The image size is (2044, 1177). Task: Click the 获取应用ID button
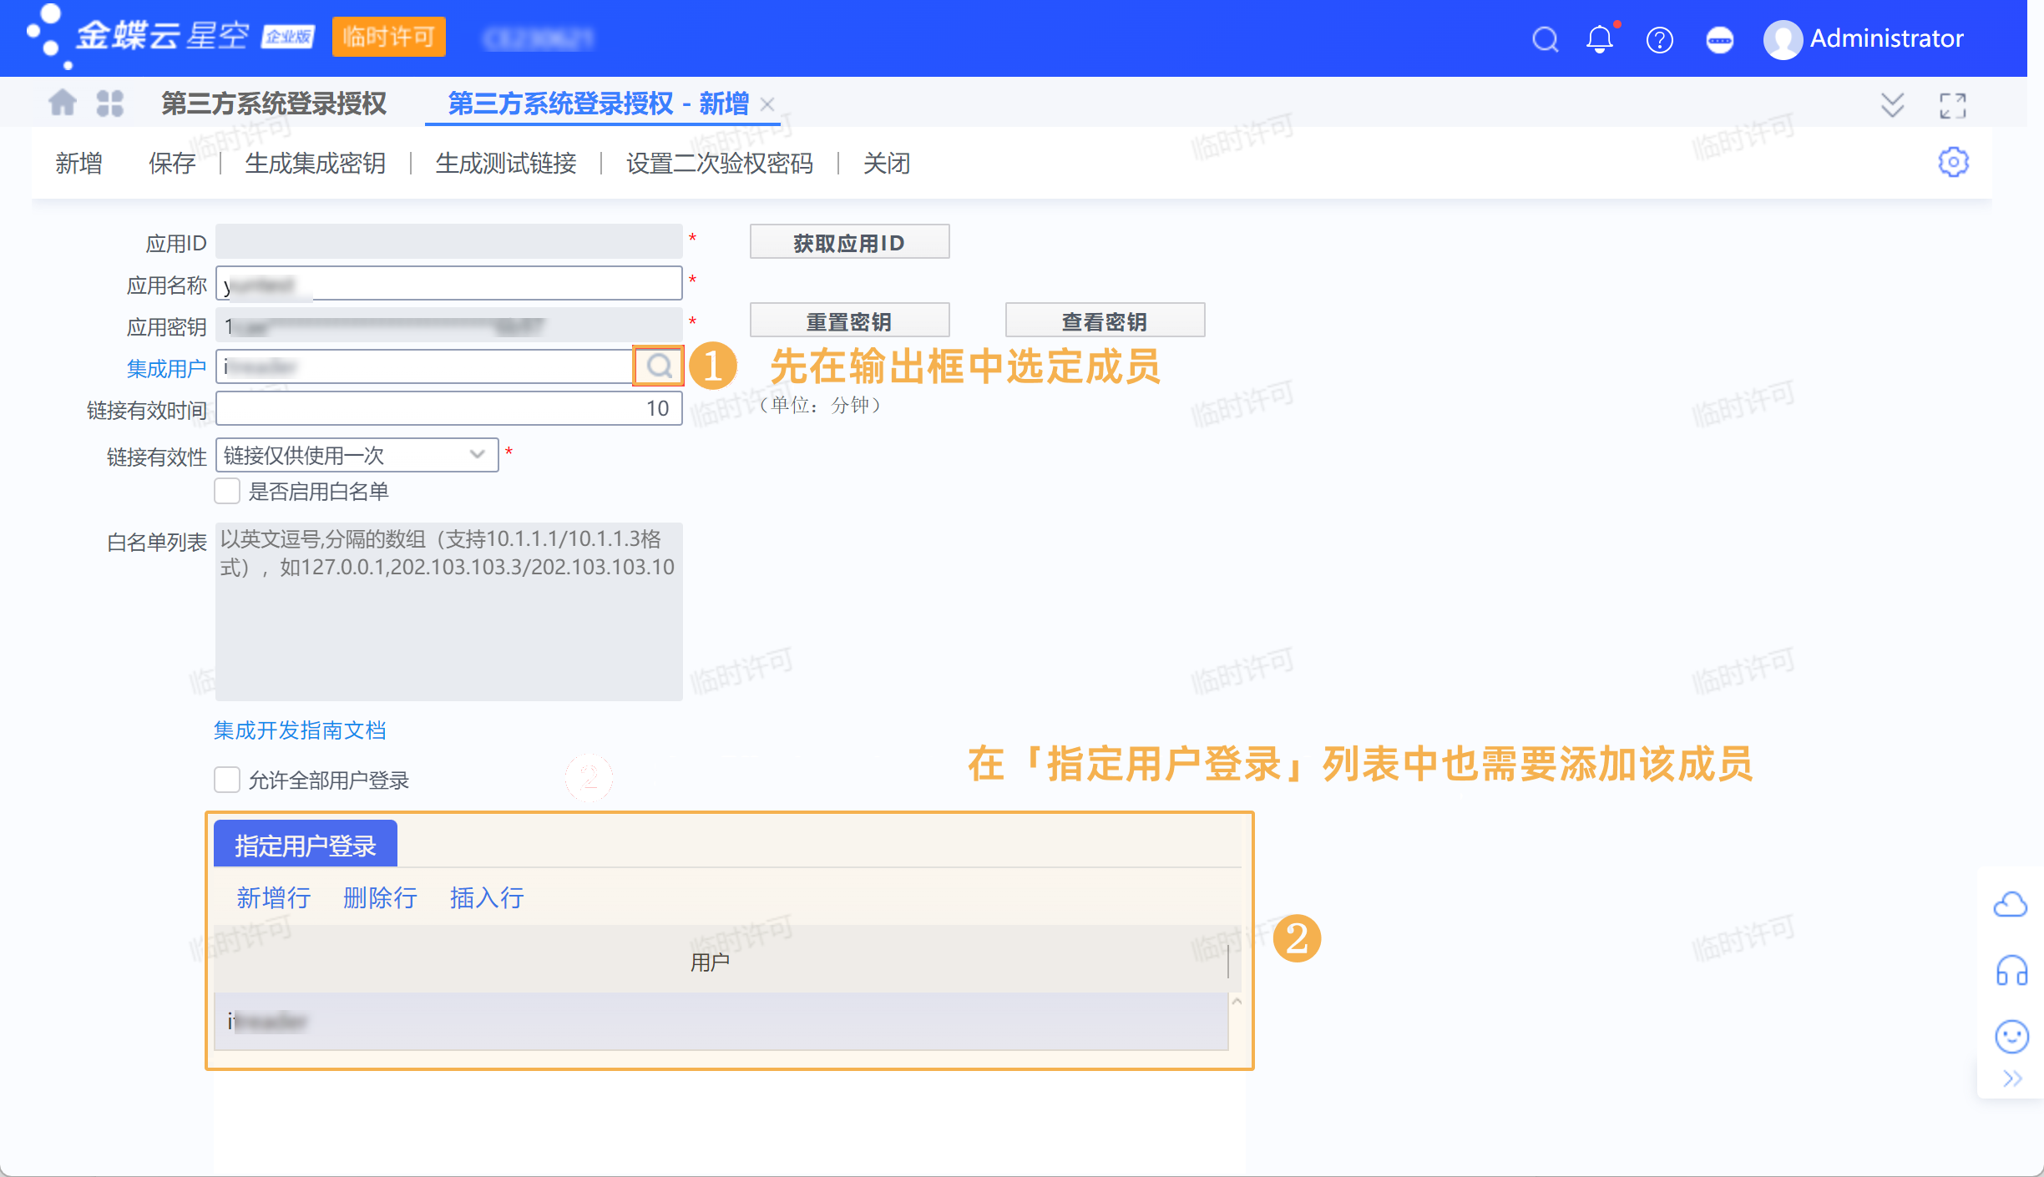tap(849, 242)
